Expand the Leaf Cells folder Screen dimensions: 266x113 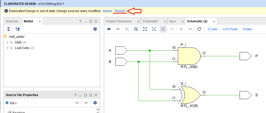(7, 48)
